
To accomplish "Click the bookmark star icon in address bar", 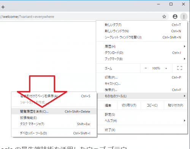I will pyautogui.click(x=164, y=17).
